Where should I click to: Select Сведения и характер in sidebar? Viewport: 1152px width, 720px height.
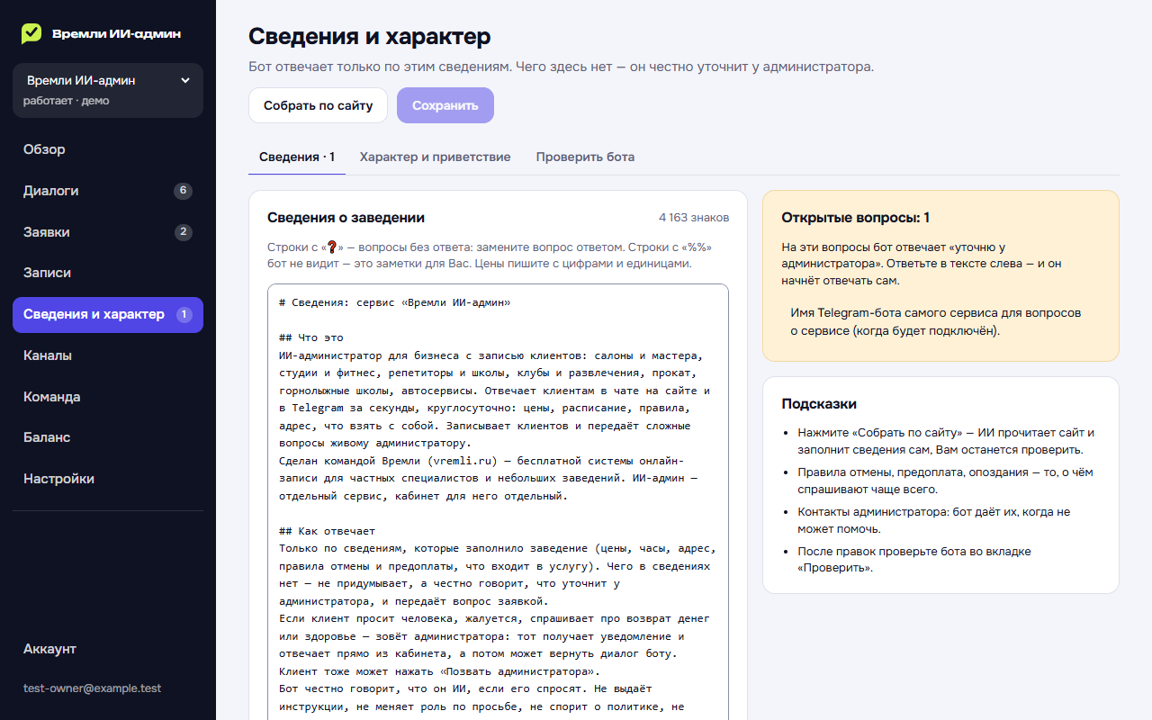(108, 314)
